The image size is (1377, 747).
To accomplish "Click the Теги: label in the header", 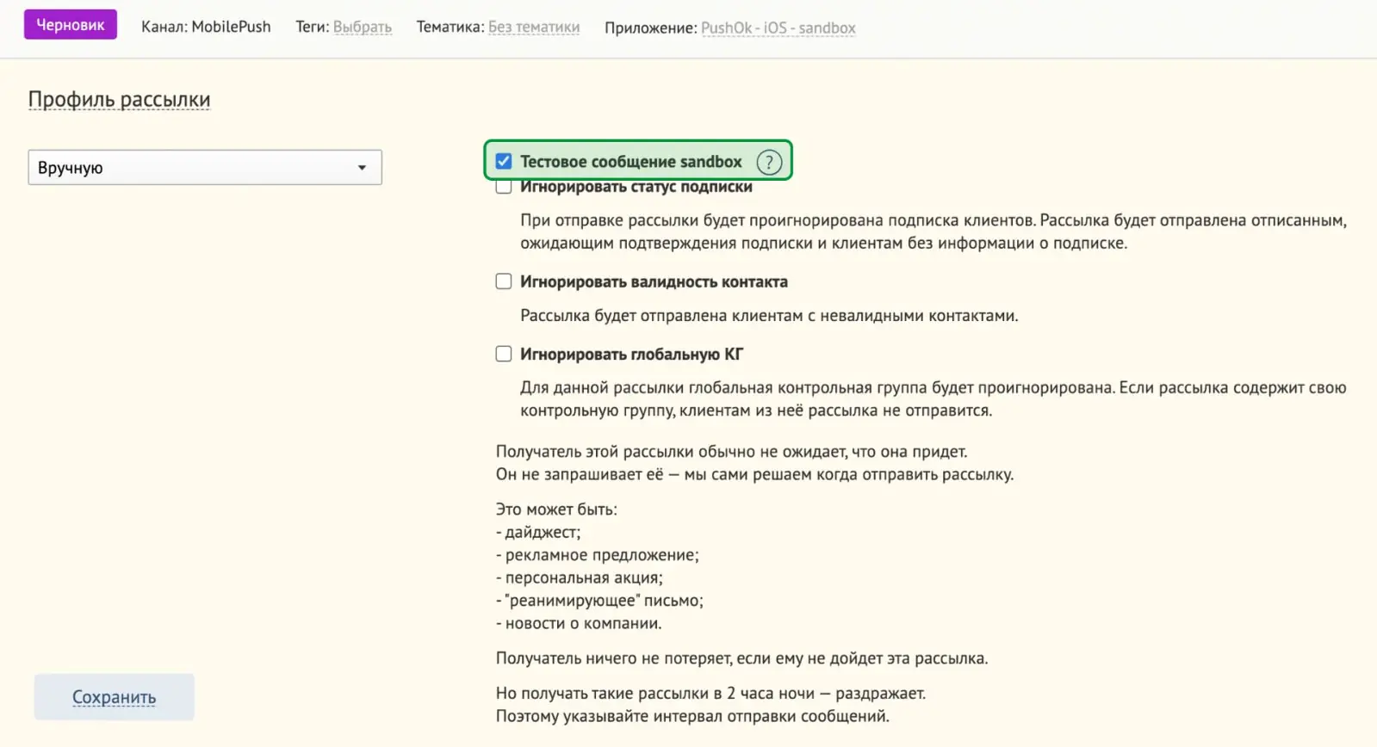I will 313,27.
